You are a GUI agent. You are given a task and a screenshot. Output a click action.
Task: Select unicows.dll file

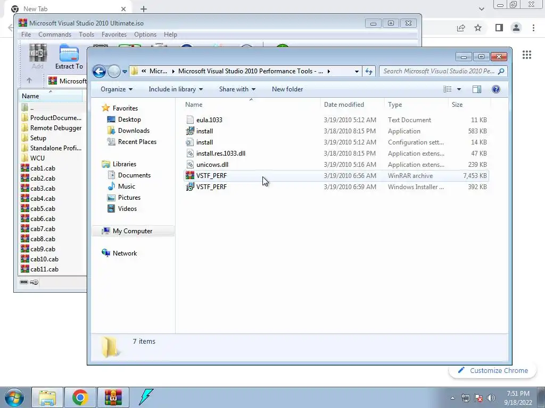tap(336, 165)
